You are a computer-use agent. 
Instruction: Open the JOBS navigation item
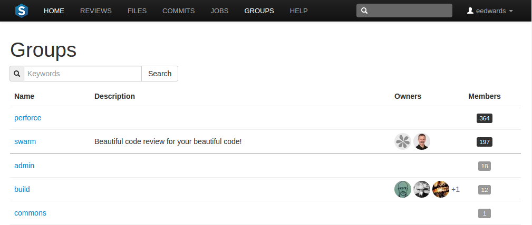pyautogui.click(x=219, y=11)
